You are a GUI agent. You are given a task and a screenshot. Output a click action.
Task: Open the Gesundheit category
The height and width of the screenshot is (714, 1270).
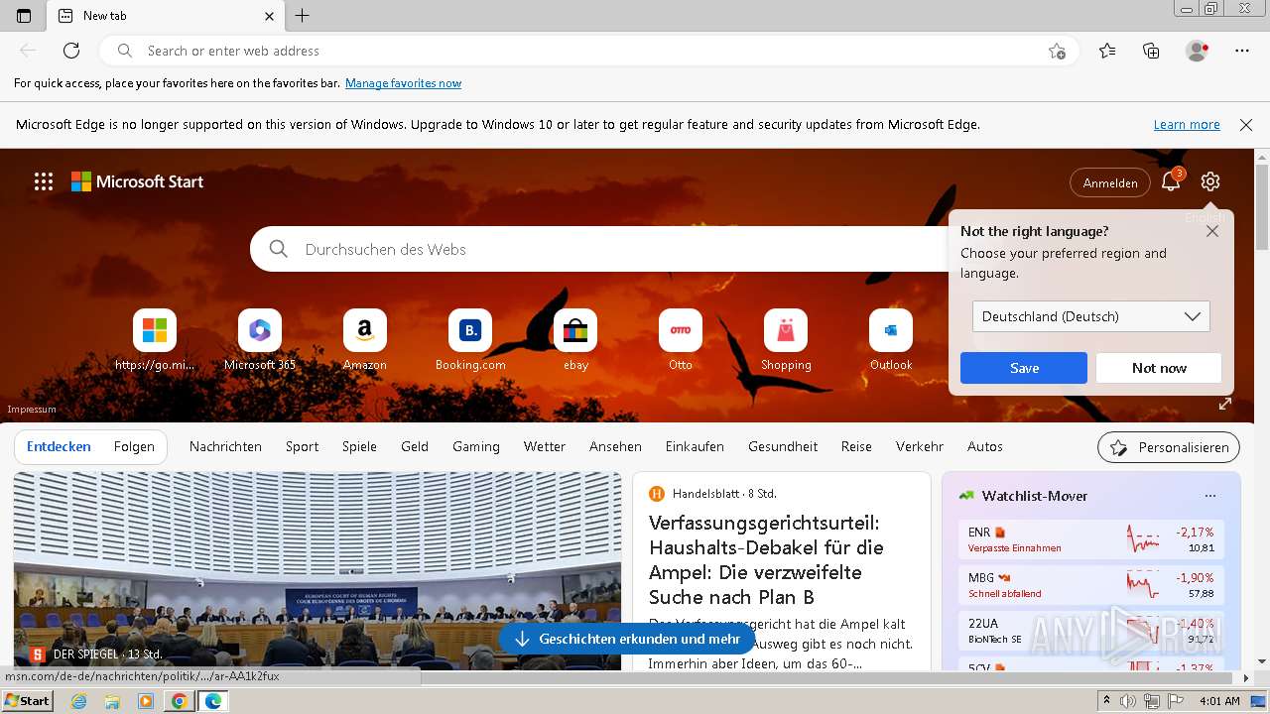[x=783, y=446]
